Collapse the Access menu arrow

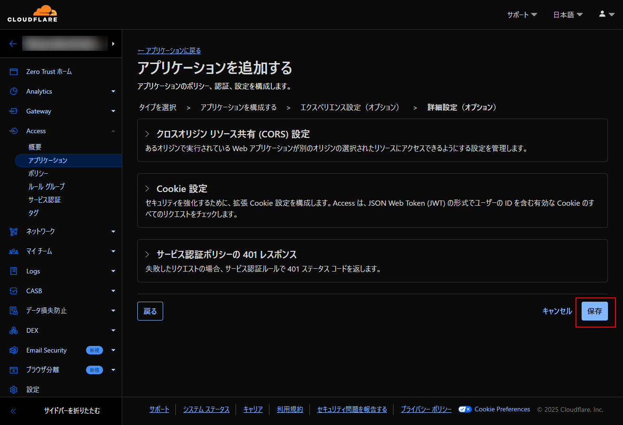point(113,131)
